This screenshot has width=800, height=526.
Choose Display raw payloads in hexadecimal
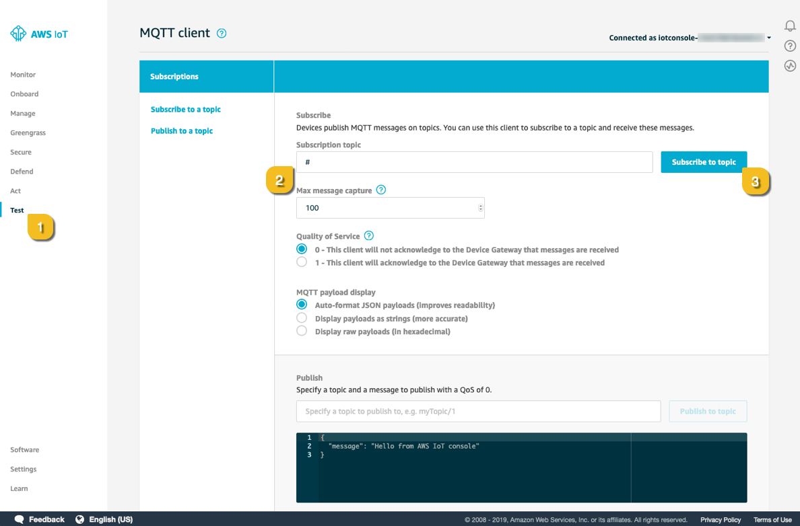tap(302, 331)
